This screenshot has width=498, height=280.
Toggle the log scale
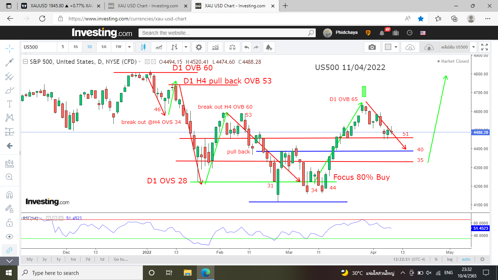tap(450, 259)
